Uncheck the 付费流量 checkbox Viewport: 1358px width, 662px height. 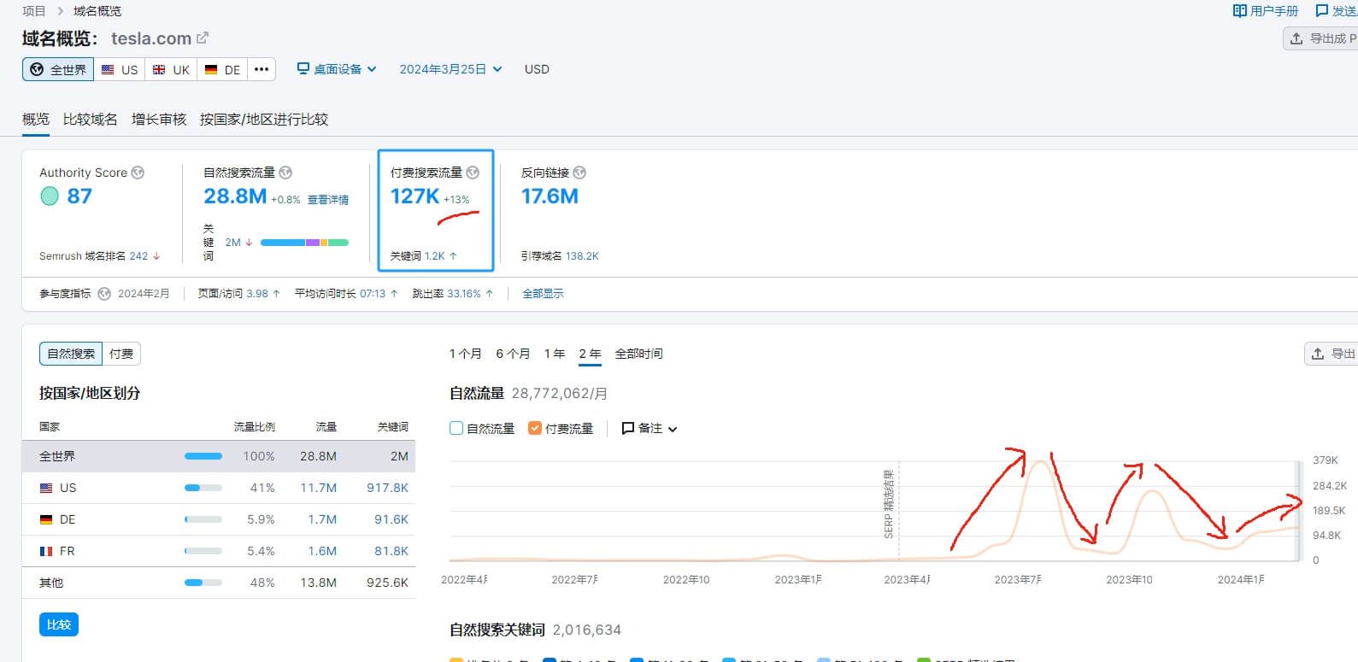coord(535,429)
